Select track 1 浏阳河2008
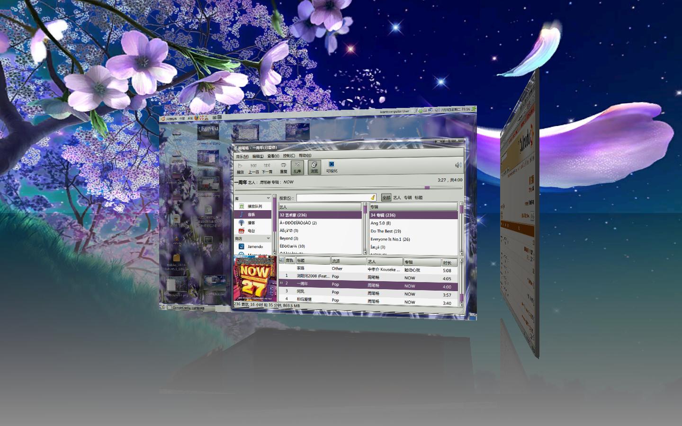 (368, 277)
